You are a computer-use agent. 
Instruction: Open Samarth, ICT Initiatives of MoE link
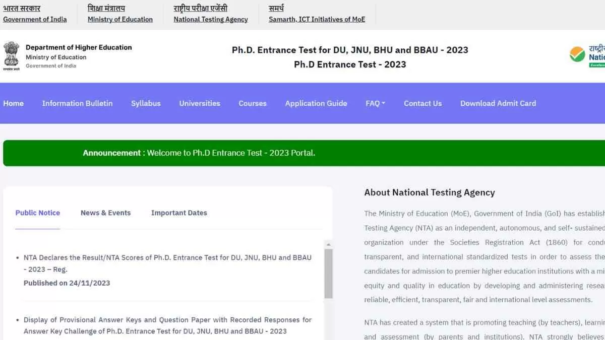(317, 19)
